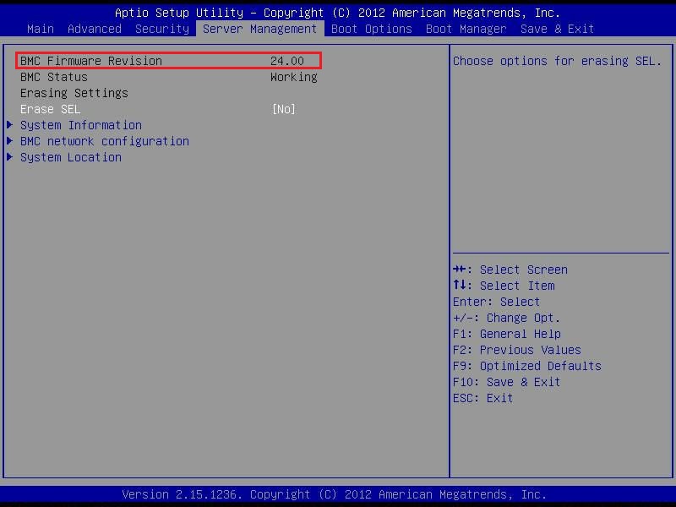
Task: Open the Save & Exit menu
Action: coord(556,28)
